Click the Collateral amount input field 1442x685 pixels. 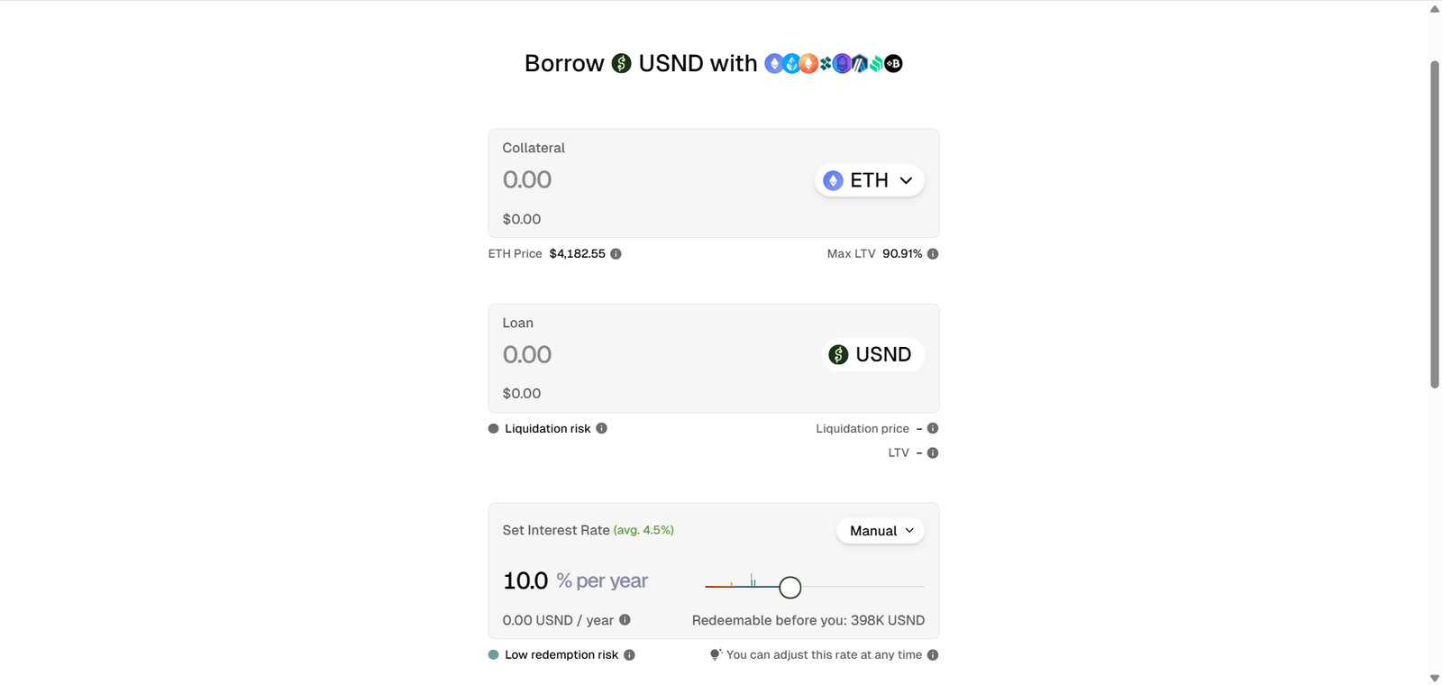point(631,180)
